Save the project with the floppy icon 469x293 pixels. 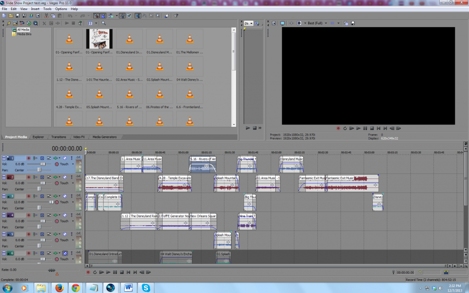point(17,16)
